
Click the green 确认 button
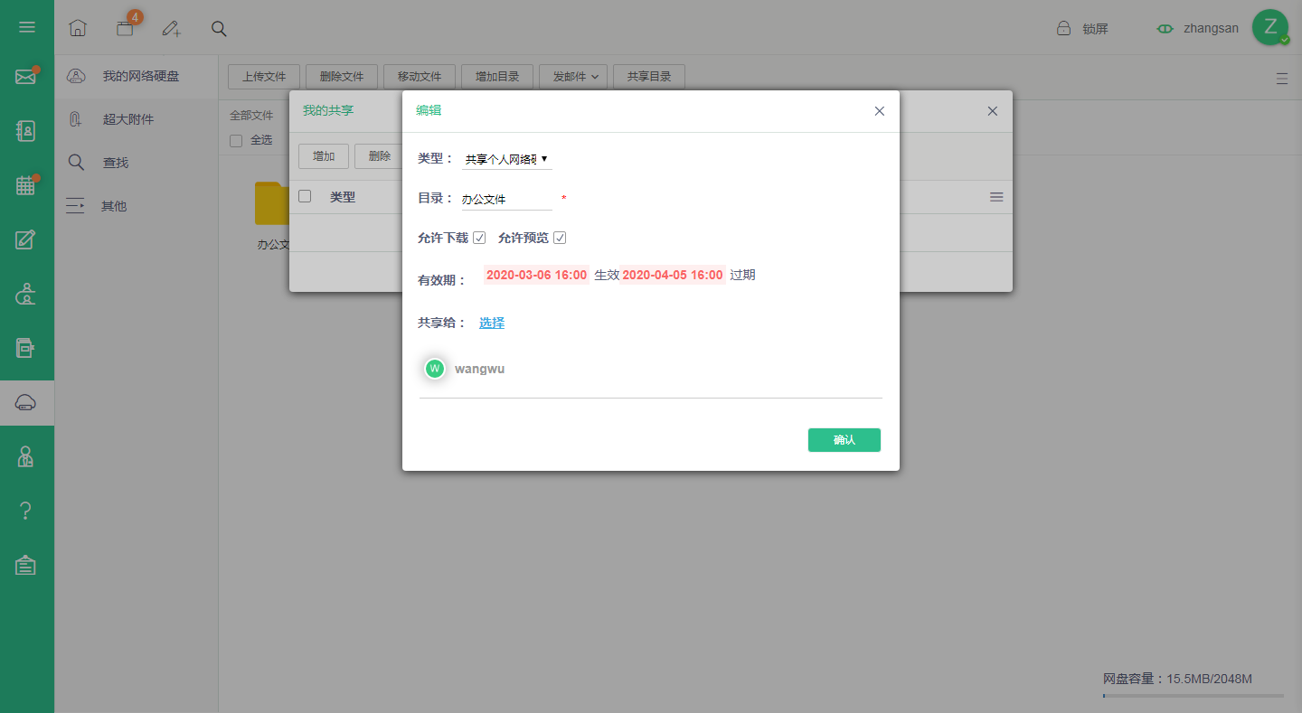[844, 440]
